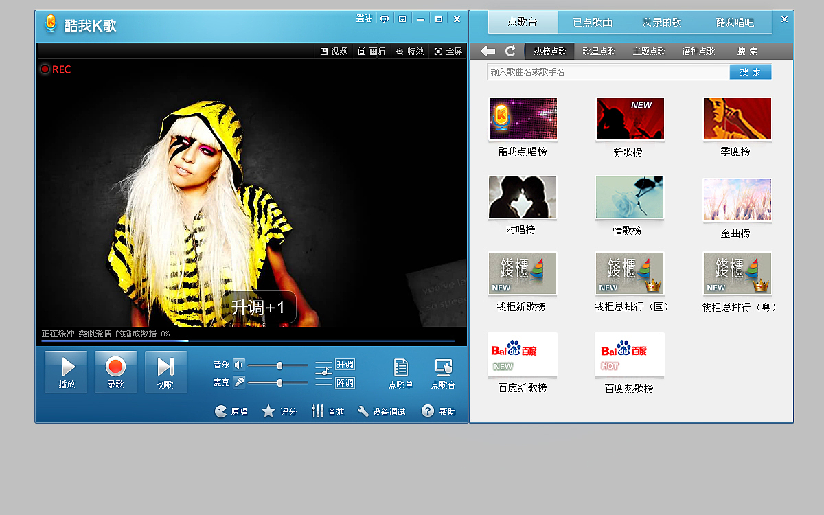Skip song with 切歌 button
The height and width of the screenshot is (515, 824).
166,372
